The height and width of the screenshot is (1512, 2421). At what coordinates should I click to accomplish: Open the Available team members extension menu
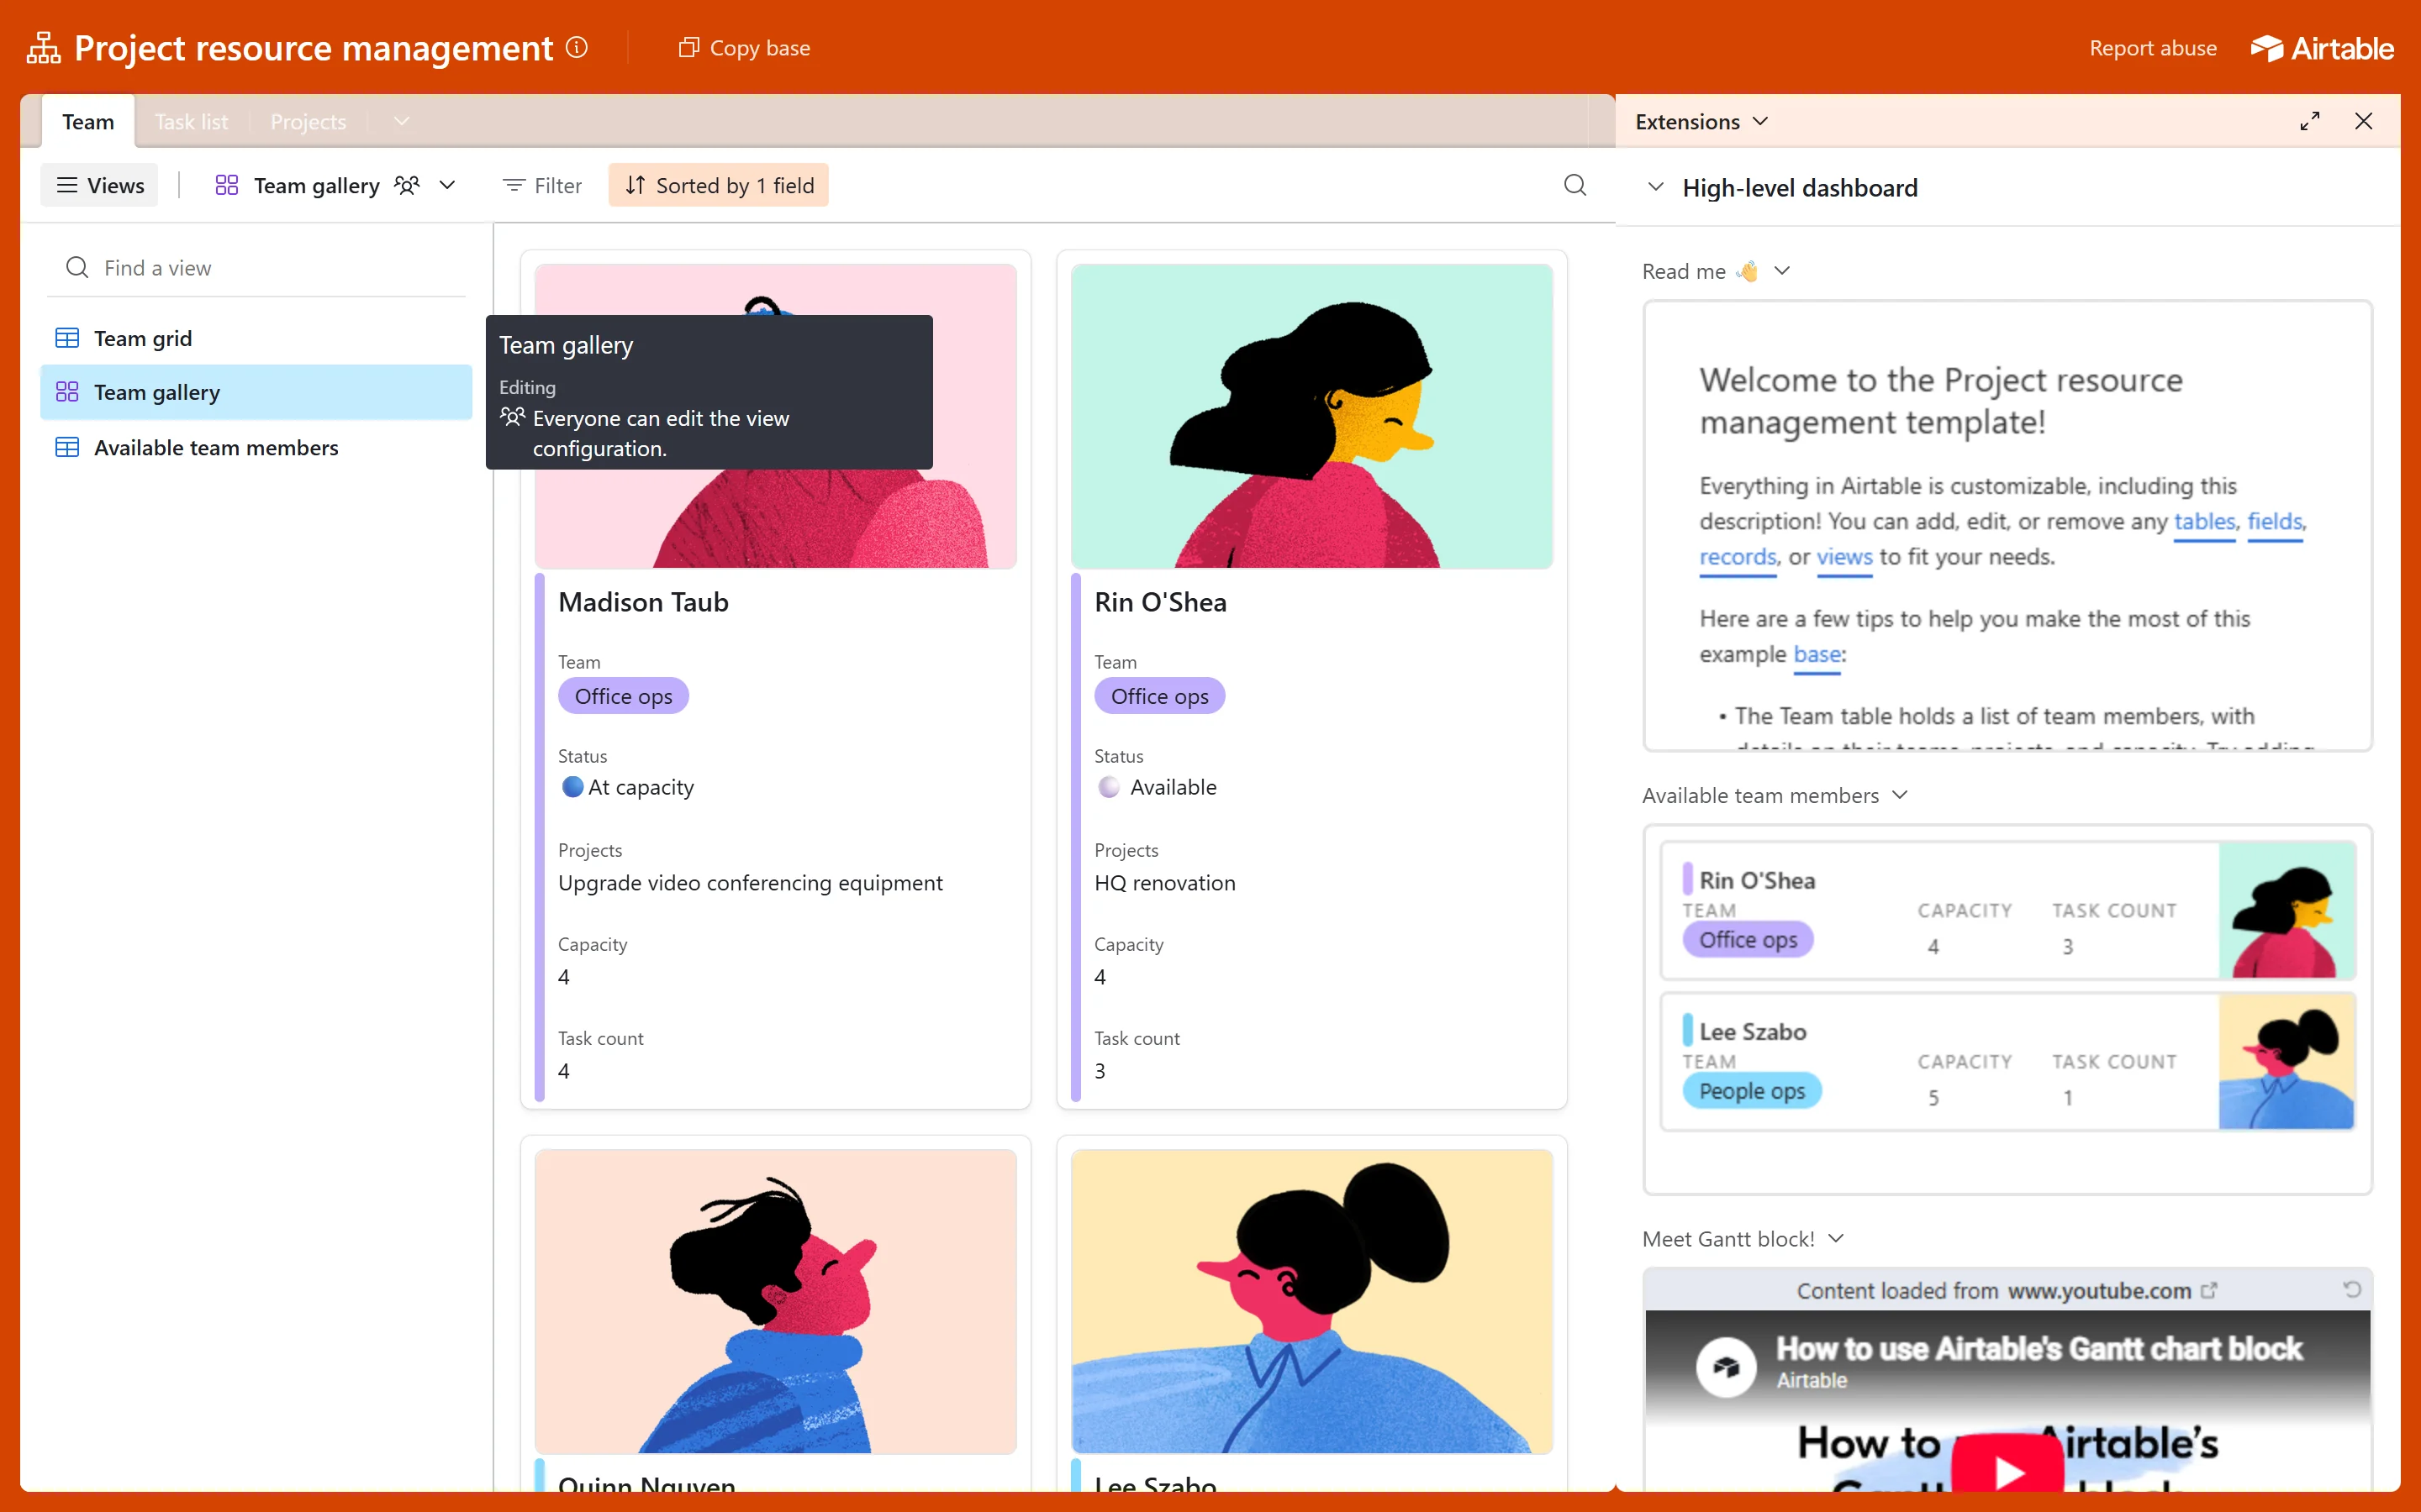coord(1900,795)
